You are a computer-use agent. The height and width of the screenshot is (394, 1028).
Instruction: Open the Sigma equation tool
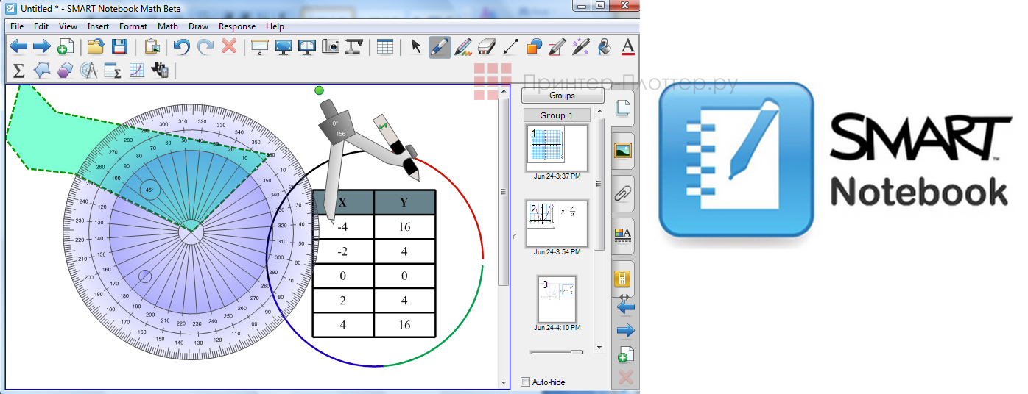coord(19,71)
